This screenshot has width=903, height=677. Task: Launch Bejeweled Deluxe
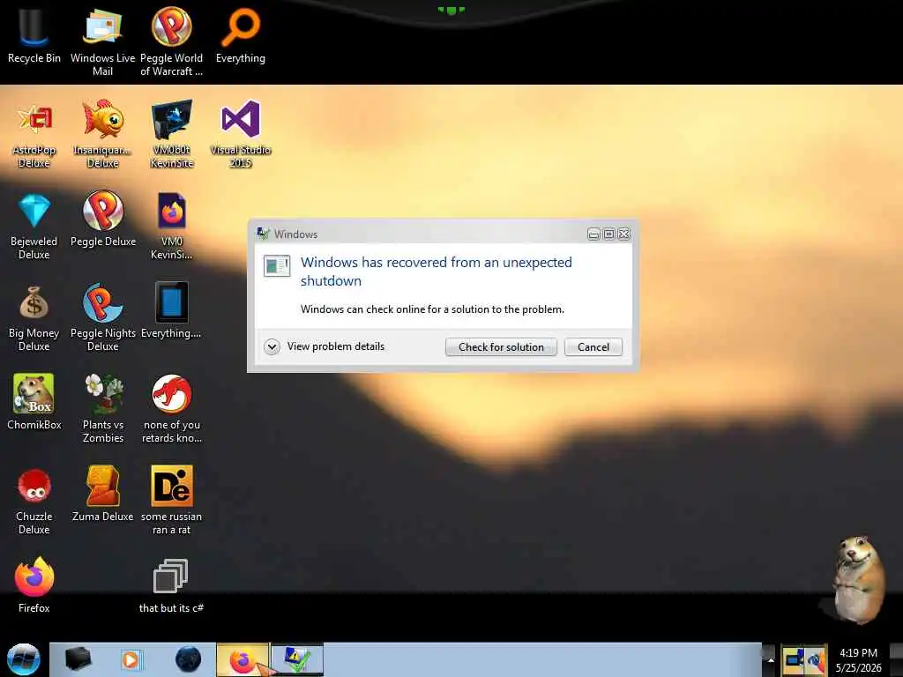pyautogui.click(x=34, y=226)
